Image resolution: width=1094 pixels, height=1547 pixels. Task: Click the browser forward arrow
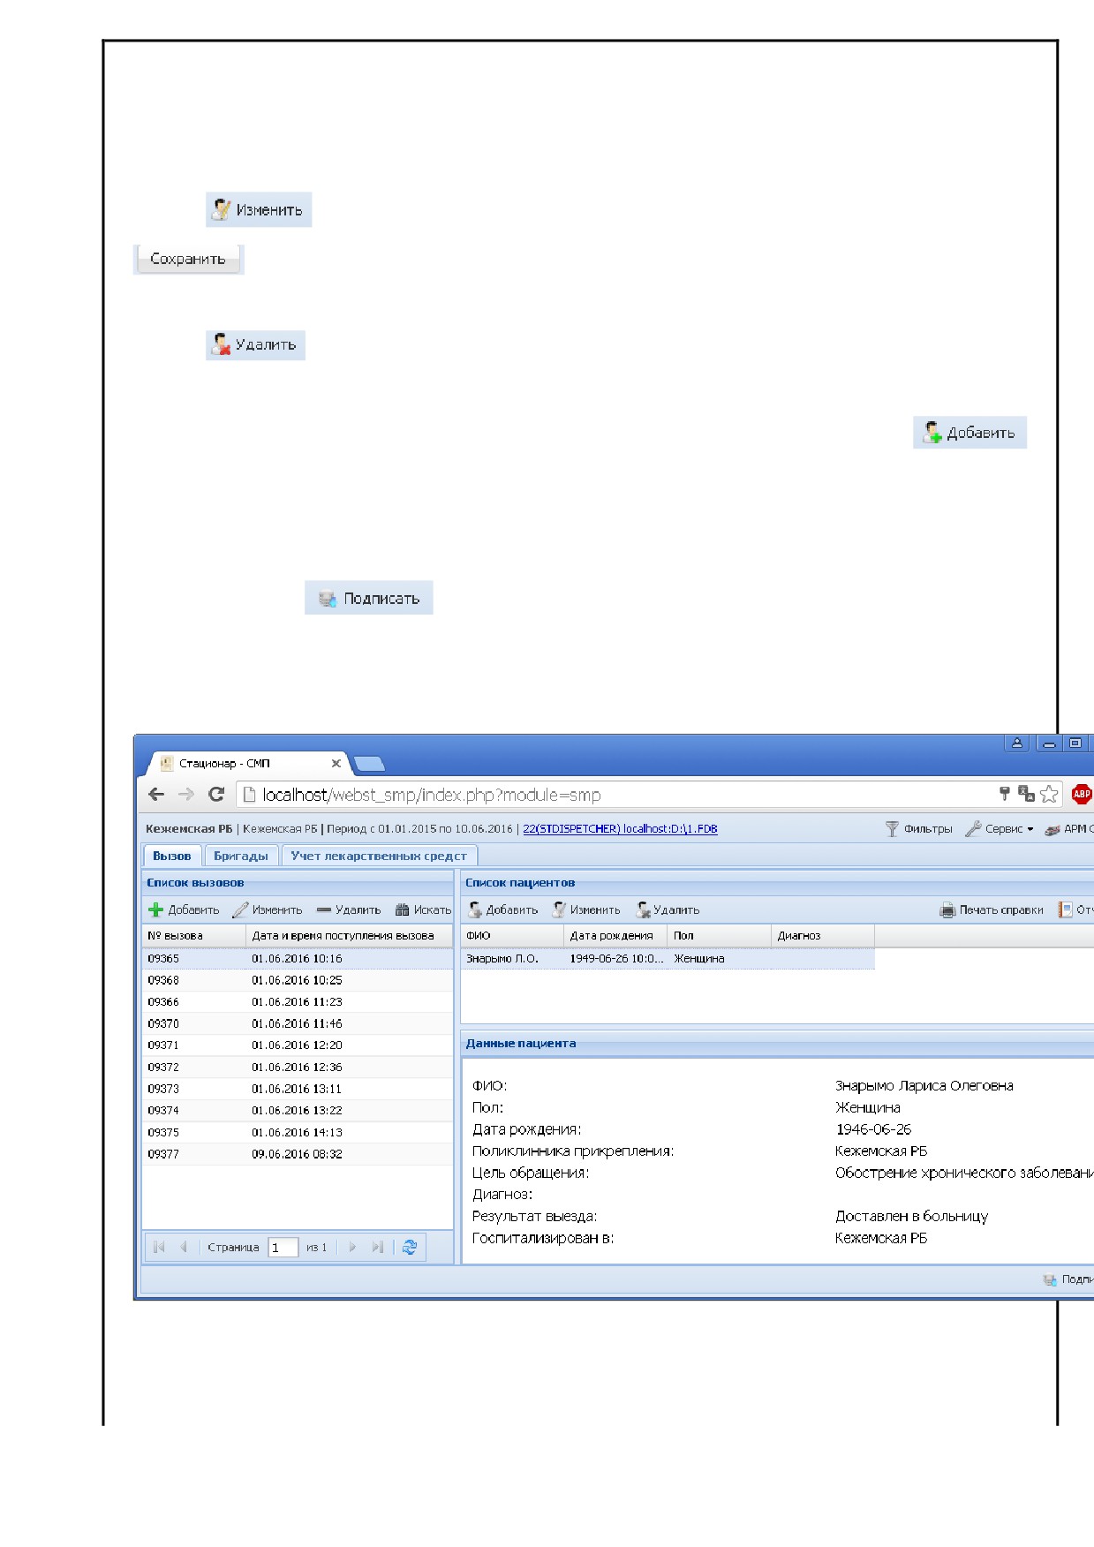pyautogui.click(x=186, y=795)
